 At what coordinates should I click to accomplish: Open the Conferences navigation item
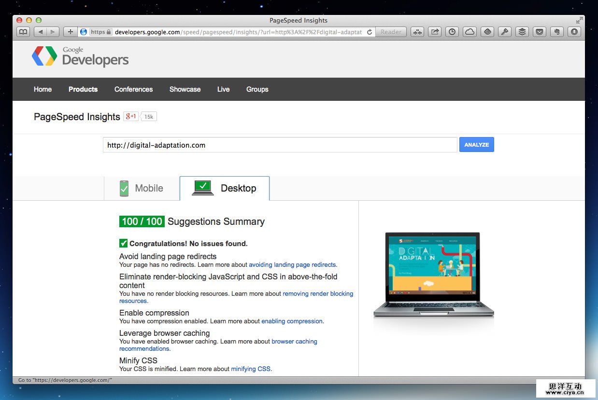[x=133, y=89]
